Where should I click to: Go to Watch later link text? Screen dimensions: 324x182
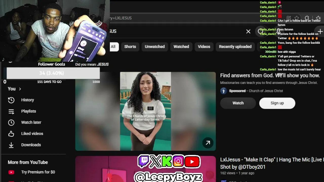[x=31, y=122]
